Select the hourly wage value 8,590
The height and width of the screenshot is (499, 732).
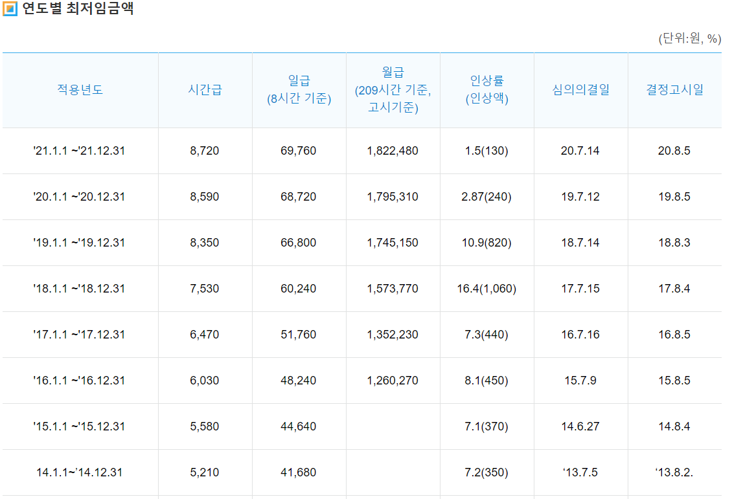point(205,197)
